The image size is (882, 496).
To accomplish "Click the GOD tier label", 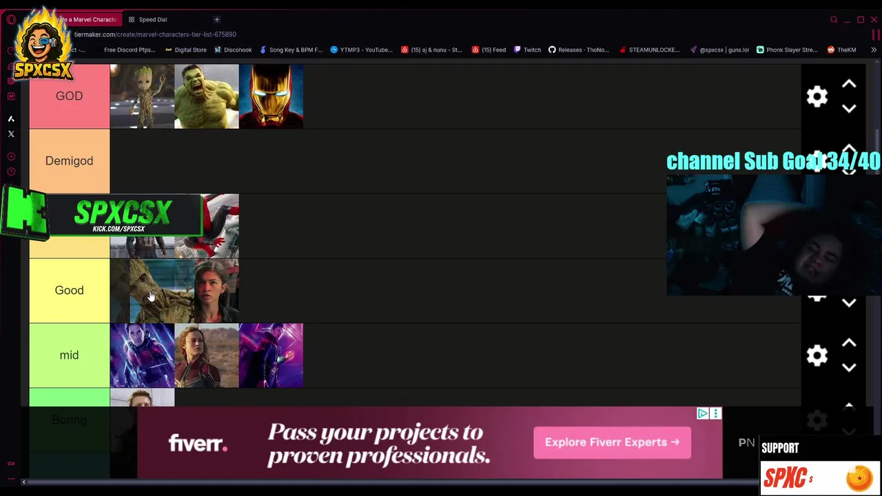I will 69,96.
